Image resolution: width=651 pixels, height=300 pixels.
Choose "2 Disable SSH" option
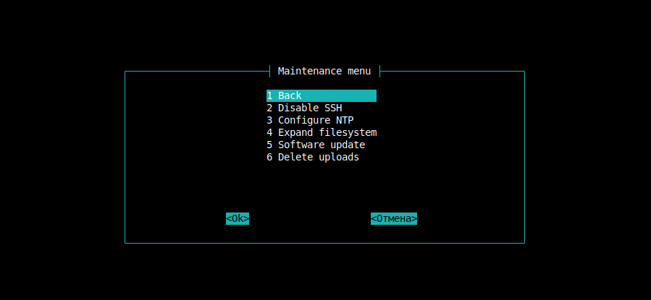pos(304,108)
